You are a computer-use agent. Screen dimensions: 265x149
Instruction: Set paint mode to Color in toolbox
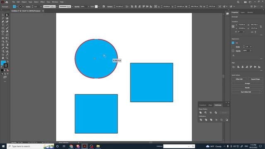point(2,70)
